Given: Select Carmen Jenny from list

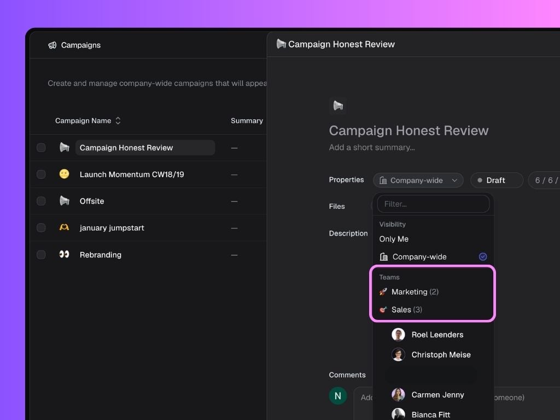Looking at the screenshot, I should click(438, 395).
